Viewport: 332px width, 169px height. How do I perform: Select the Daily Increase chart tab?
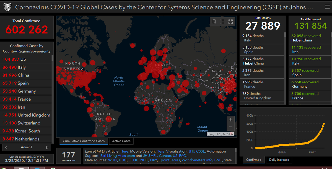pyautogui.click(x=279, y=160)
